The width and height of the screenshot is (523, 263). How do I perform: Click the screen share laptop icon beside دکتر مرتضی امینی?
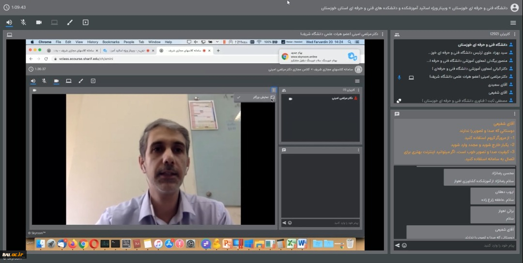(411, 77)
